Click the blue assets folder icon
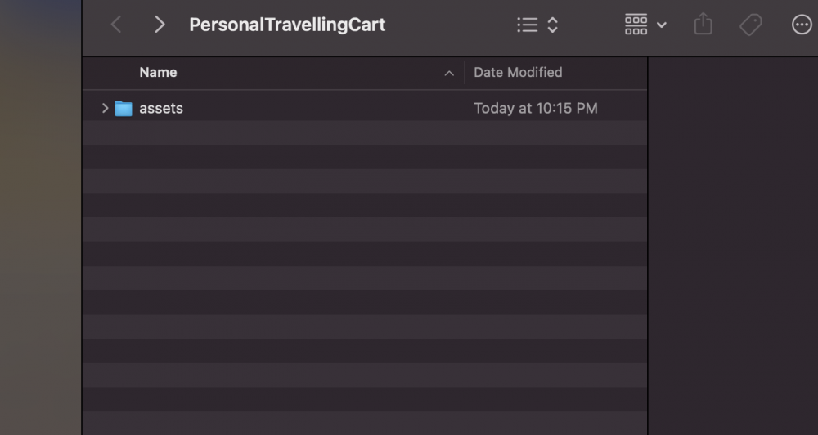The width and height of the screenshot is (818, 435). point(124,108)
